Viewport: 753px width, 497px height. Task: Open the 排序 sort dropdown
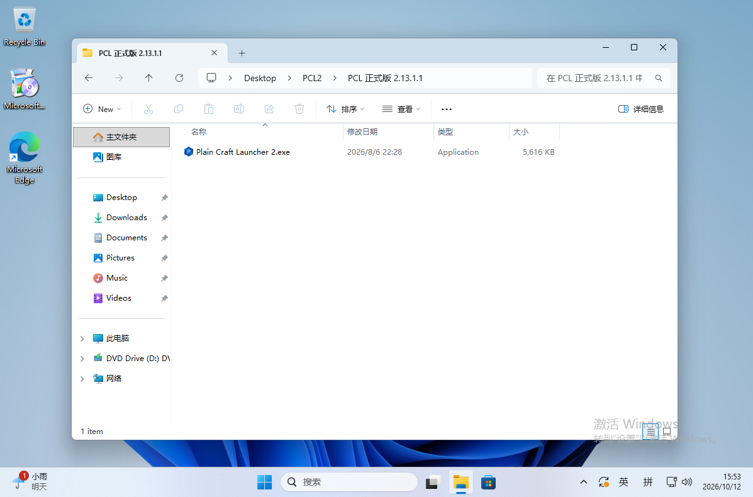pos(345,109)
